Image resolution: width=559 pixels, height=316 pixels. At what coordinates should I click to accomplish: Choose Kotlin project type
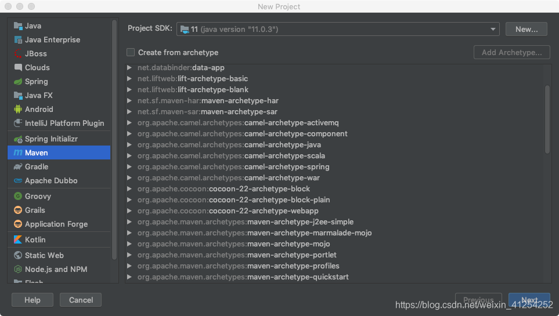pyautogui.click(x=59, y=239)
